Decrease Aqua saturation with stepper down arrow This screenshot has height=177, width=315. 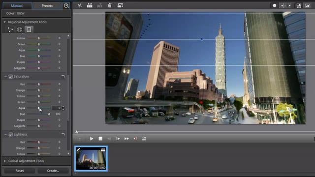click(x=63, y=109)
